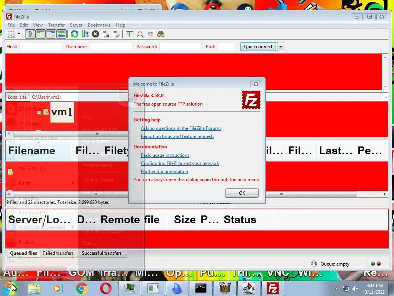This screenshot has height=296, width=394.
Task: Expand the vm1 folder tree node
Action: 39,113
